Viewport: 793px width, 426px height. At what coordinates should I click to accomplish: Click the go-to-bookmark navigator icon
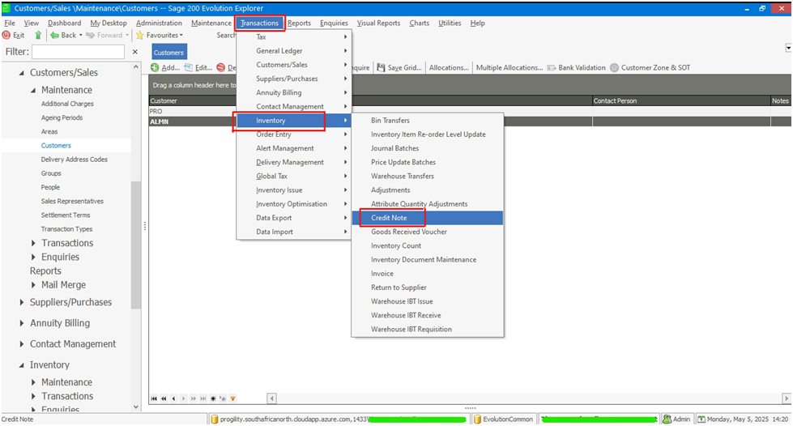pos(223,398)
